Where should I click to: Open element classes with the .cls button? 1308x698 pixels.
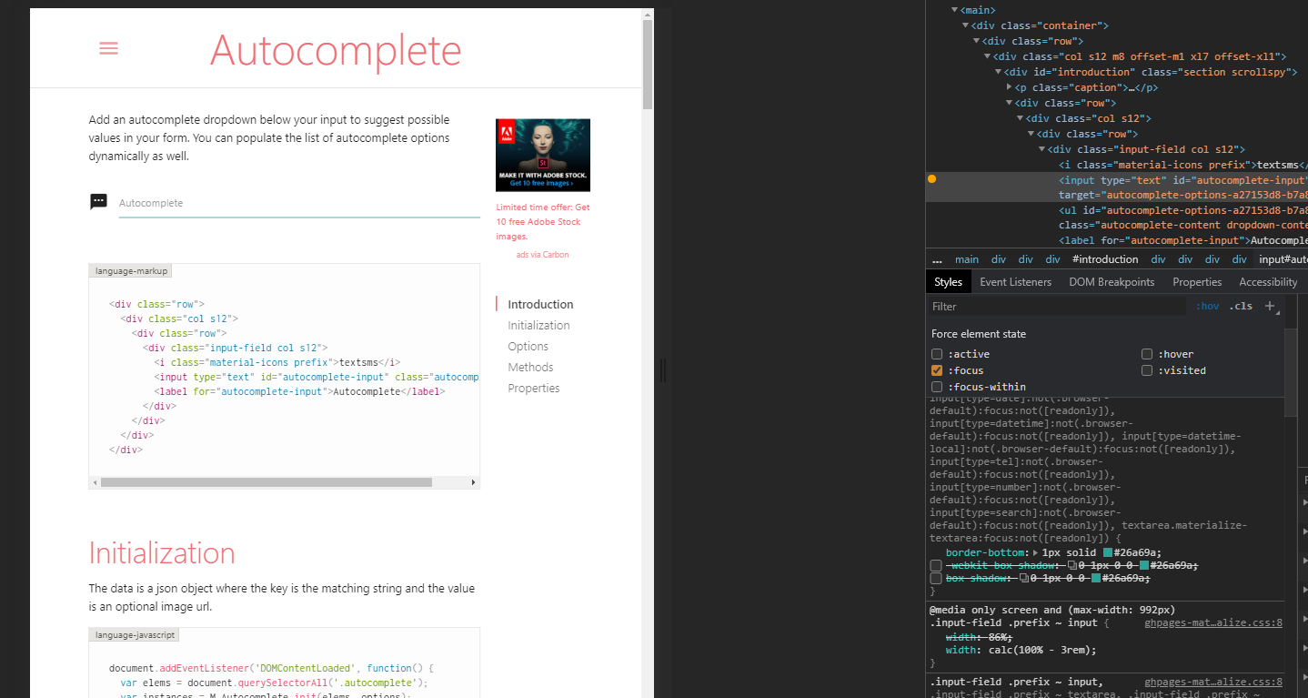point(1239,307)
